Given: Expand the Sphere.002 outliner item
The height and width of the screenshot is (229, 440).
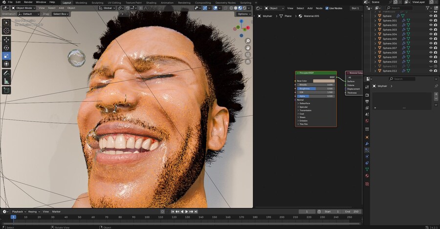Looking at the screenshot, I should click(x=375, y=25).
